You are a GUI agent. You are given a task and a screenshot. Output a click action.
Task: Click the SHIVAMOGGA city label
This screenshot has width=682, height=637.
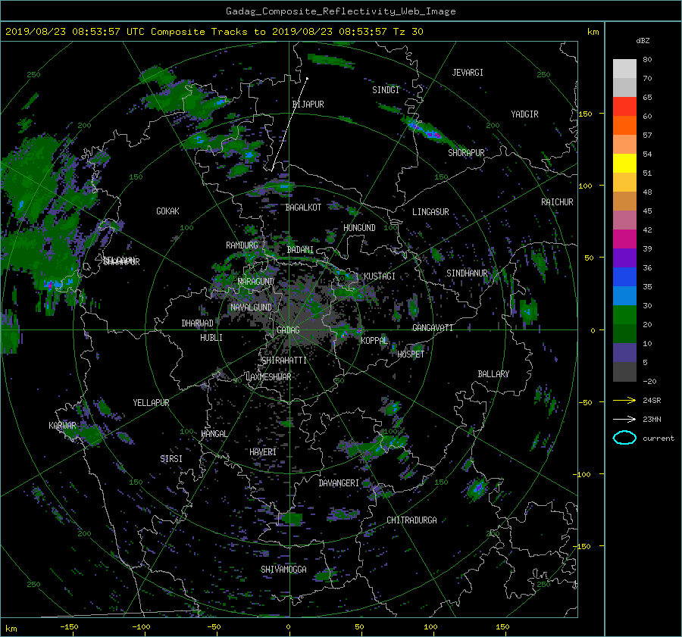coord(283,570)
